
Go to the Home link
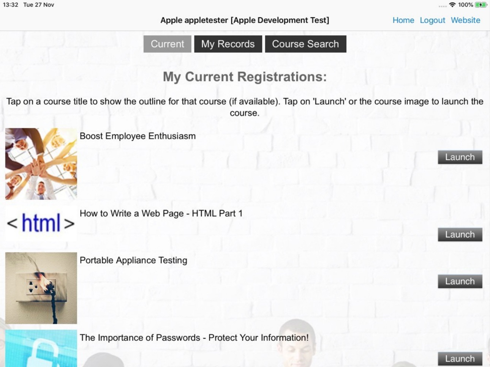click(x=403, y=20)
